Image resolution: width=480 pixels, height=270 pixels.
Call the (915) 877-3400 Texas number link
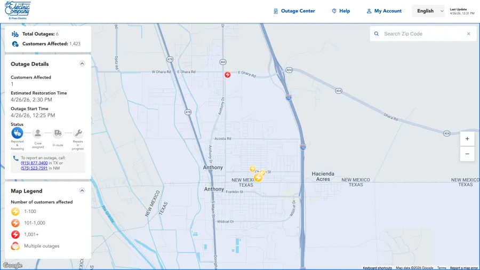point(34,163)
